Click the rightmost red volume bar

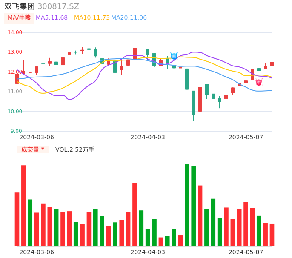pyautogui.click(x=272, y=235)
